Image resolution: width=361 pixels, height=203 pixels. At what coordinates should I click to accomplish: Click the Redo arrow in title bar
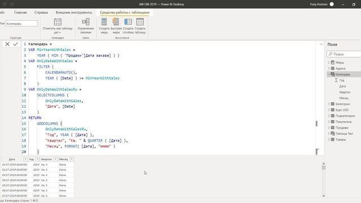tap(12, 4)
